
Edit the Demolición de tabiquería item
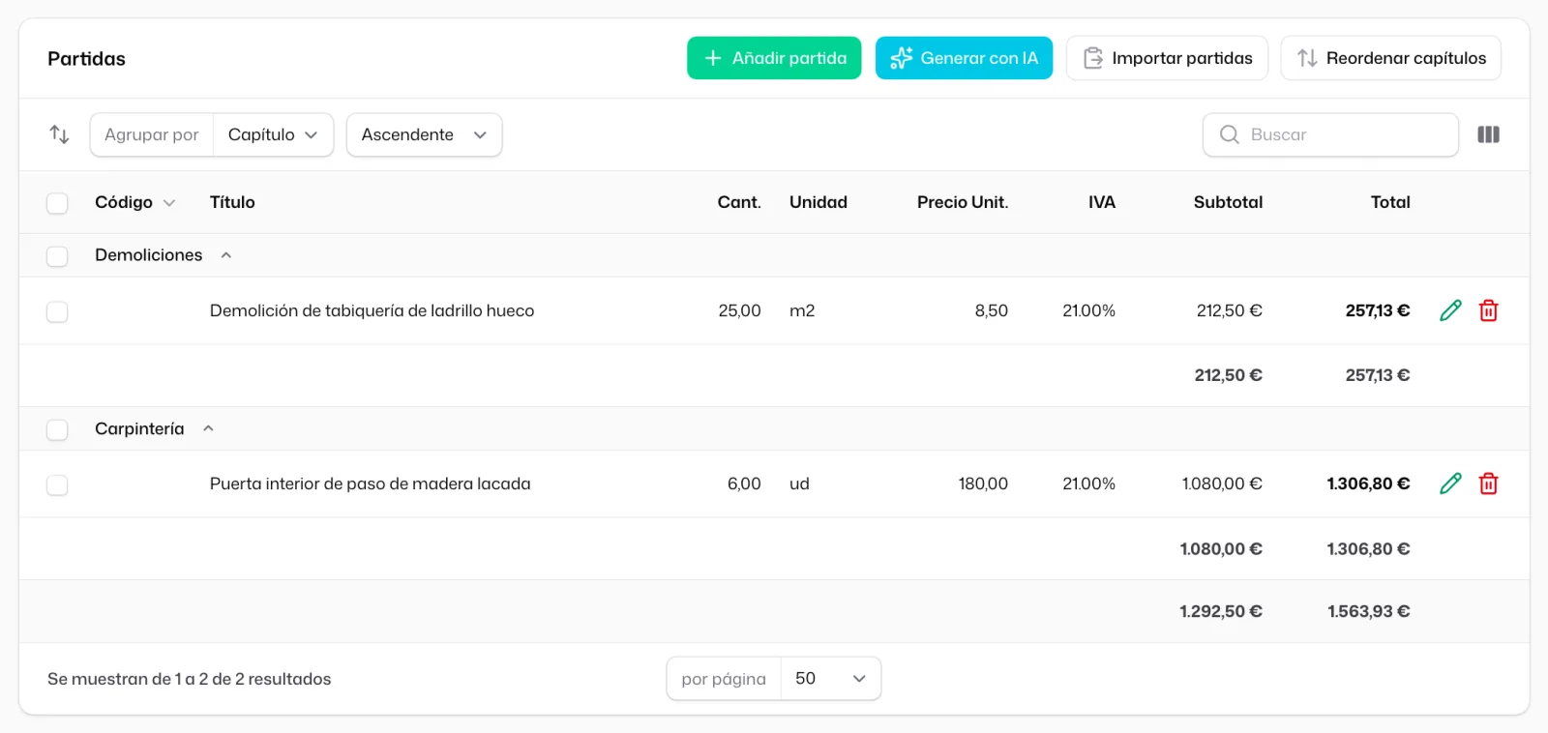click(1450, 310)
